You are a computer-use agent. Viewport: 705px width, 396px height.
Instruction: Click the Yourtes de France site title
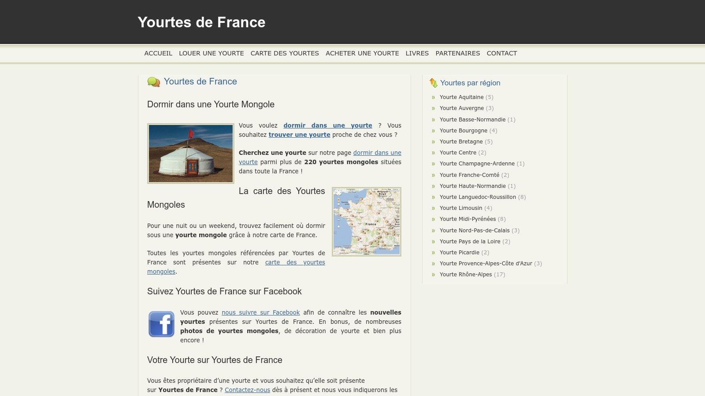(x=201, y=22)
